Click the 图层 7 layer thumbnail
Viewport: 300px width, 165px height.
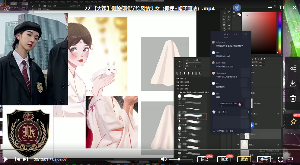[x=247, y=136]
